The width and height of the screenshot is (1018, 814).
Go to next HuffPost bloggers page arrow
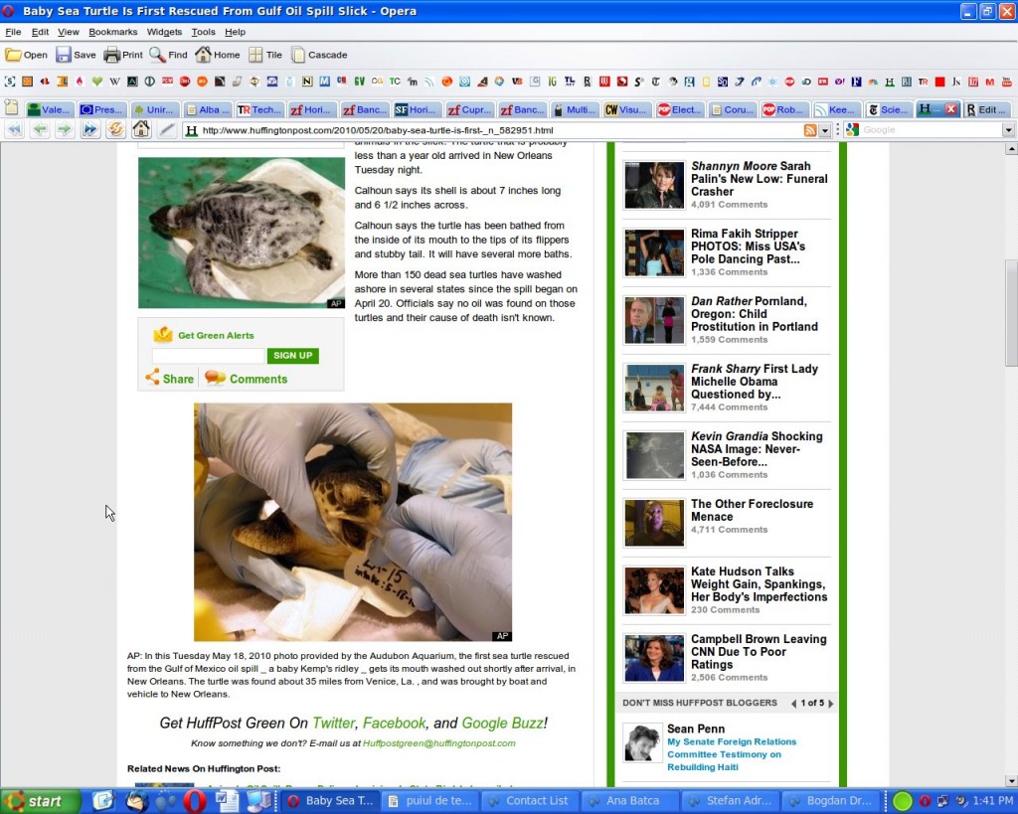click(x=830, y=703)
